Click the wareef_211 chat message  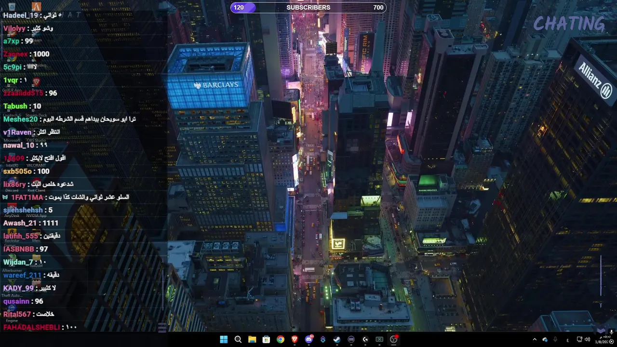31,276
